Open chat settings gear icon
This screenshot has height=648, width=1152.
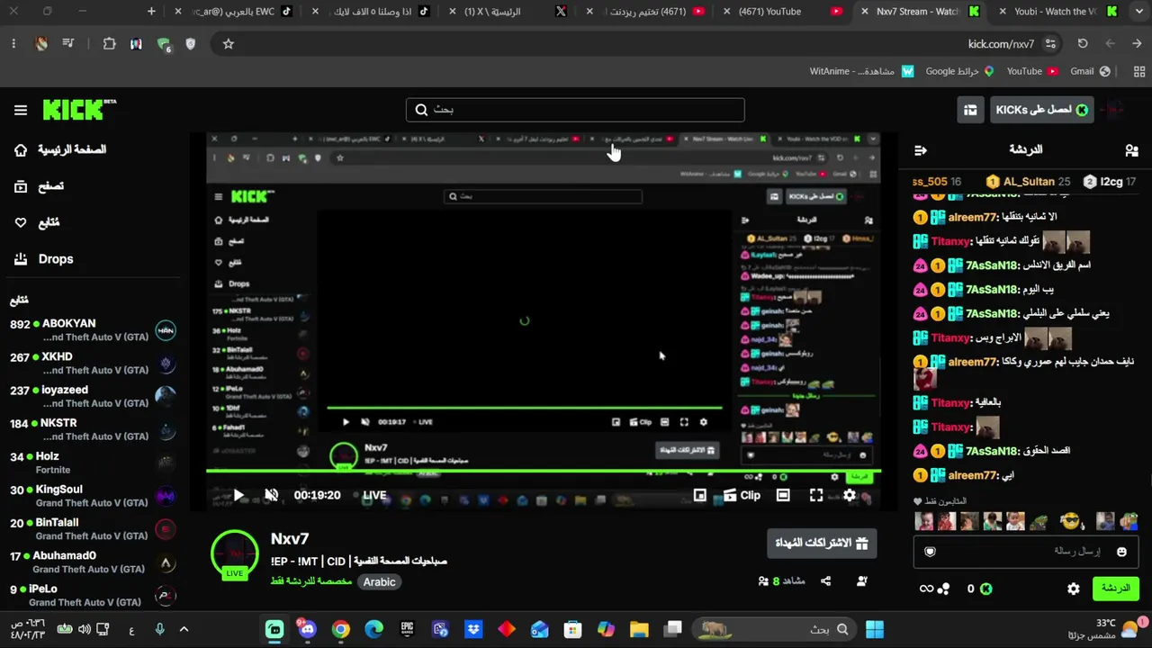coord(1074,589)
